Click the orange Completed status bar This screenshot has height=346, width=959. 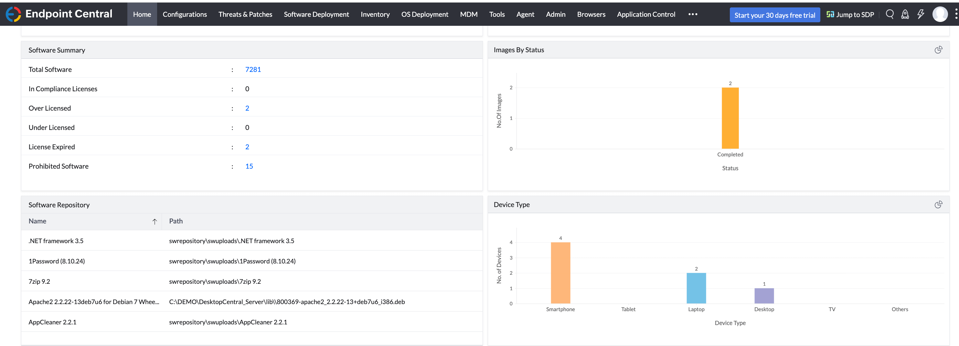[x=730, y=118]
